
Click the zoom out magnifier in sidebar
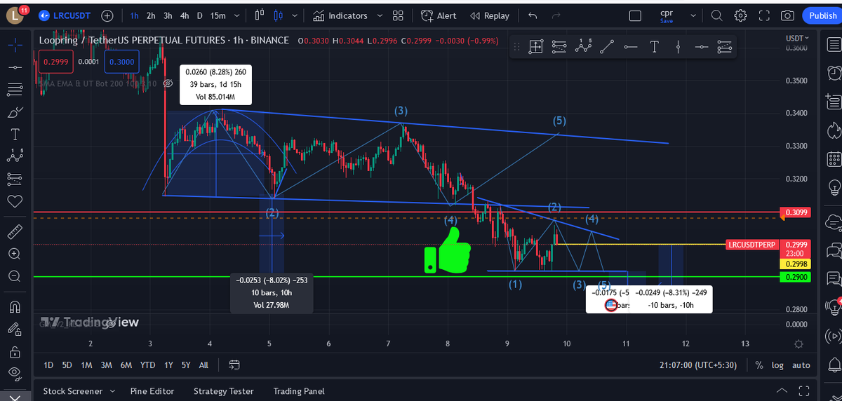14,276
